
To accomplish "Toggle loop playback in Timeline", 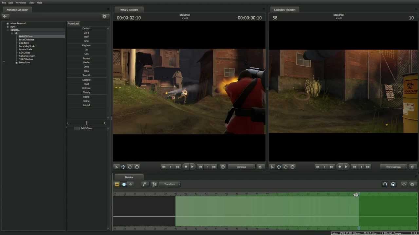I will click(x=404, y=184).
